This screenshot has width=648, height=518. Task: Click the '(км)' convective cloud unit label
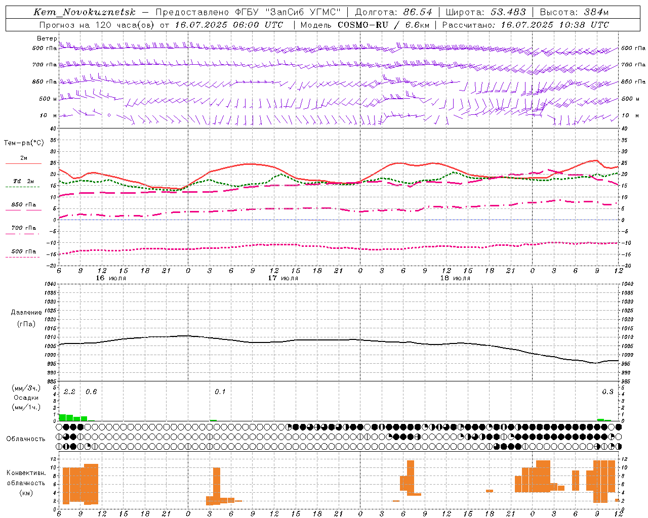[x=26, y=493]
